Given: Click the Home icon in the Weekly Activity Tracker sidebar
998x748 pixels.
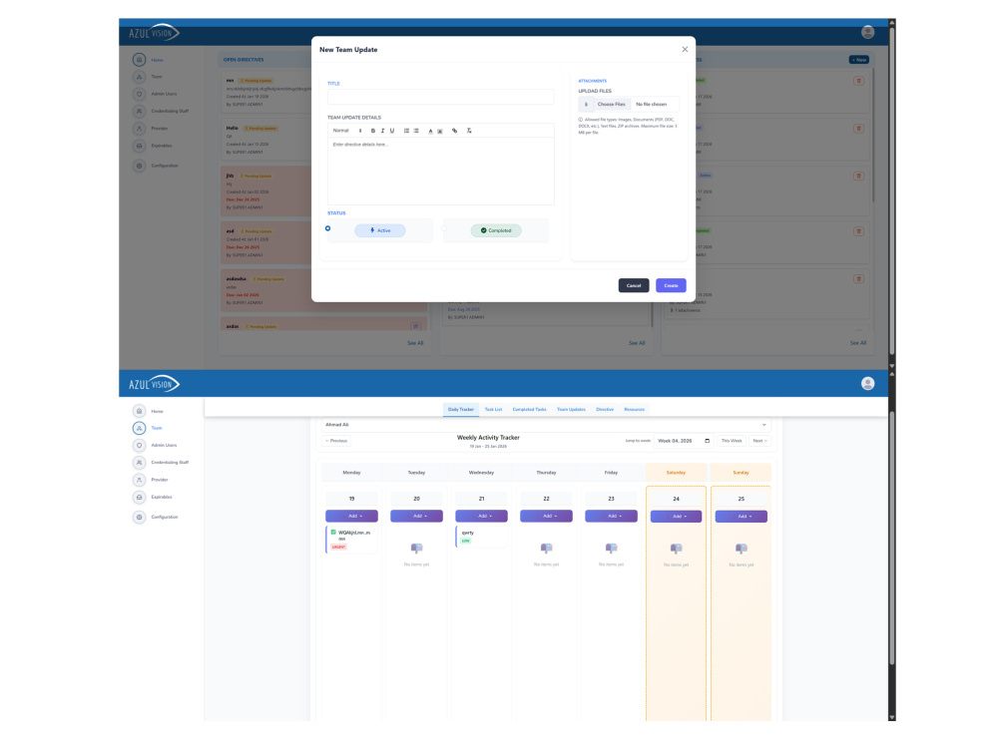Looking at the screenshot, I should (140, 411).
